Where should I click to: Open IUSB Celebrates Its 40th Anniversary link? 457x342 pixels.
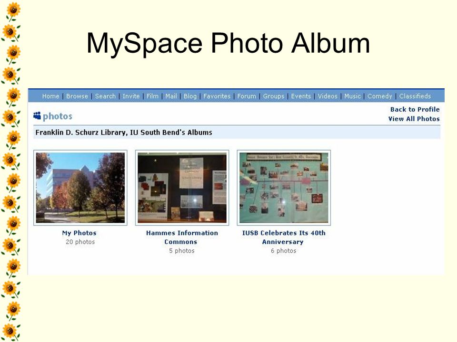(x=284, y=237)
